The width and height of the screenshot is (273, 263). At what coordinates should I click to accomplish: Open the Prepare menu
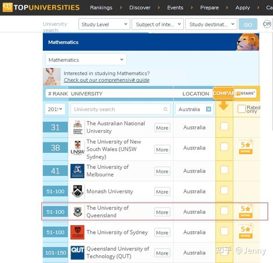pyautogui.click(x=209, y=8)
